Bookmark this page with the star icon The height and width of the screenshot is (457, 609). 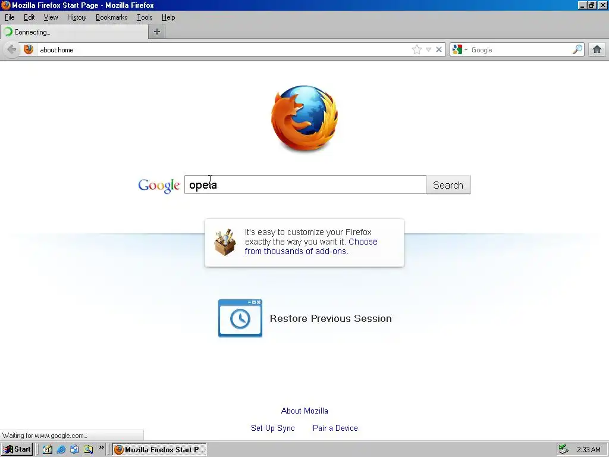416,49
